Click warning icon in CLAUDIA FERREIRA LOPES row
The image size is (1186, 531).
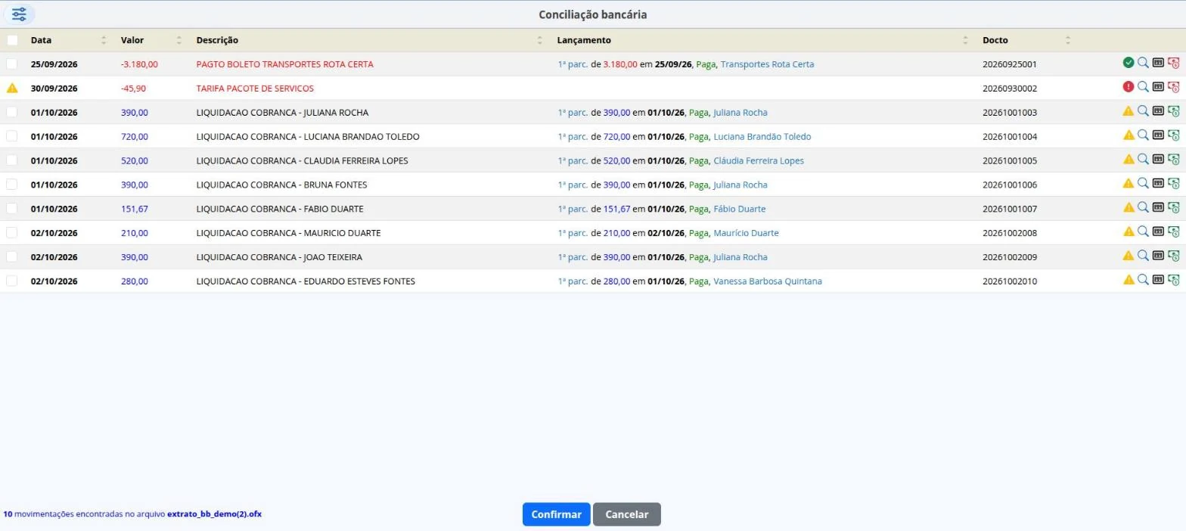click(1129, 160)
